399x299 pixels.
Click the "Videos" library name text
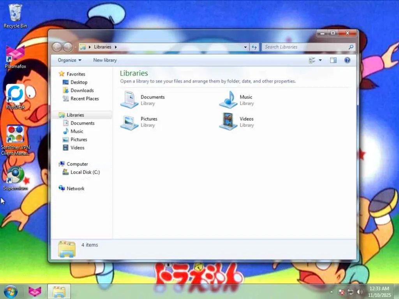point(247,119)
